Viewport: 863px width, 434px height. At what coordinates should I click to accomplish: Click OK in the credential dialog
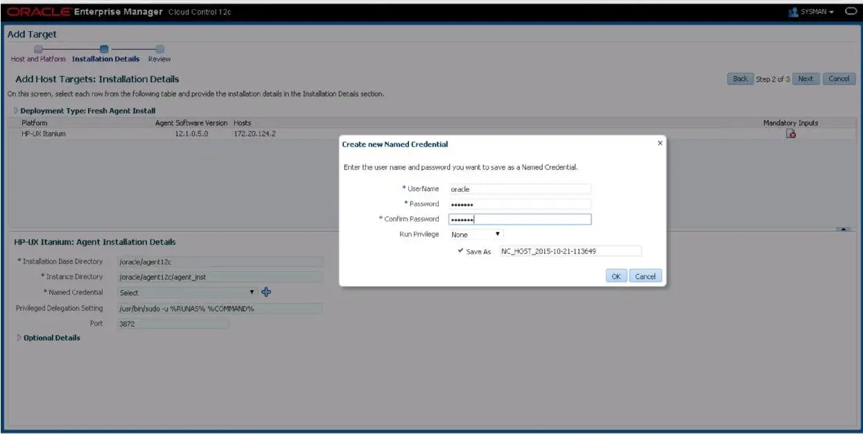(616, 276)
